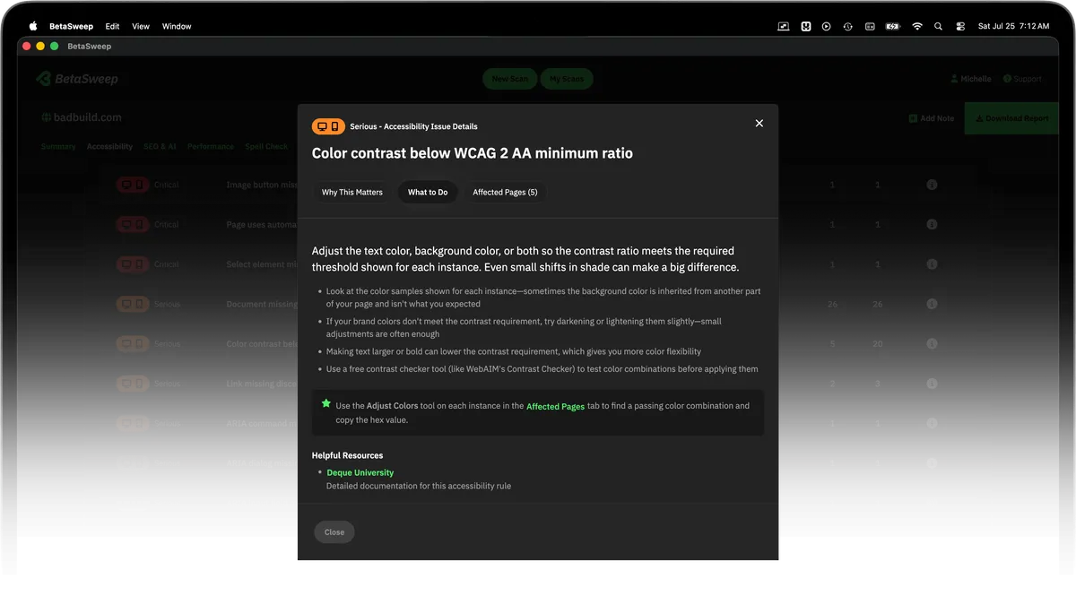Open the Performance report tab

pyautogui.click(x=211, y=146)
